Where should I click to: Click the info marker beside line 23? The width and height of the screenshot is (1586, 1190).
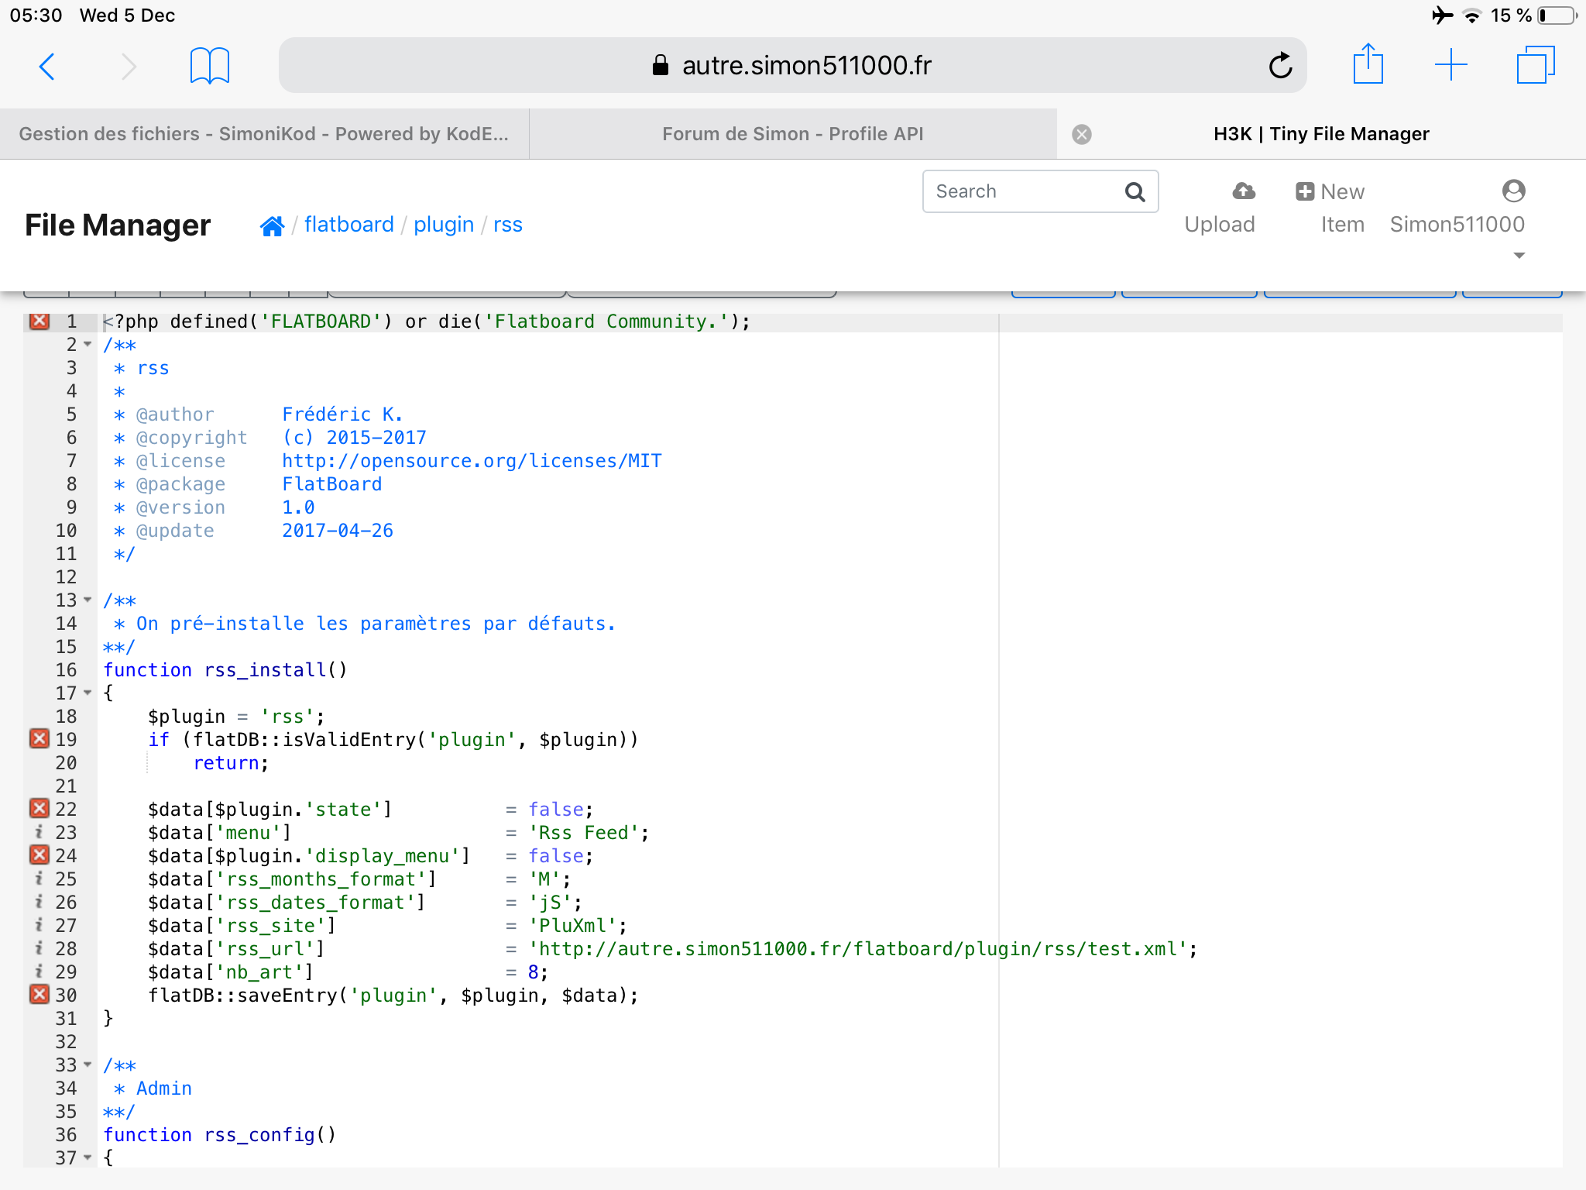click(39, 832)
